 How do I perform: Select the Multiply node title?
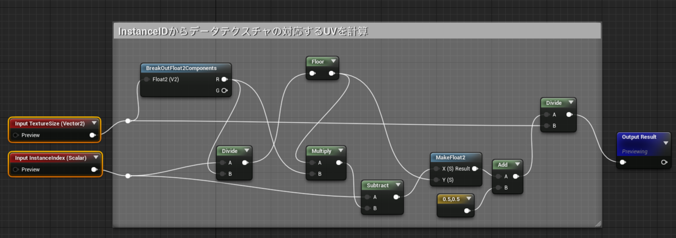321,151
